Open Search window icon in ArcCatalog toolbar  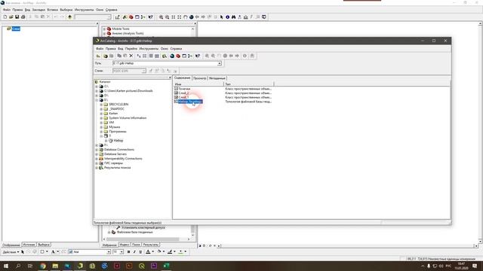(x=165, y=56)
